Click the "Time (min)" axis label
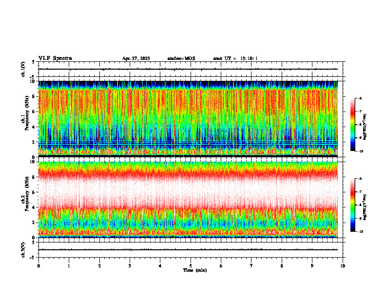Screen dimensions: 386x298 pos(195,270)
